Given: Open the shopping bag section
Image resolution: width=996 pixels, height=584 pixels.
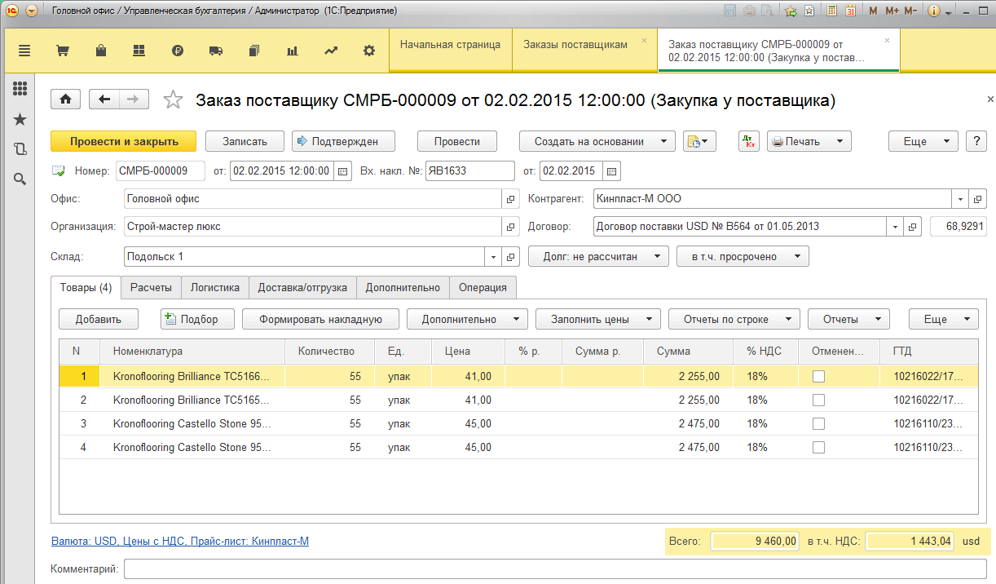Looking at the screenshot, I should coord(101,51).
